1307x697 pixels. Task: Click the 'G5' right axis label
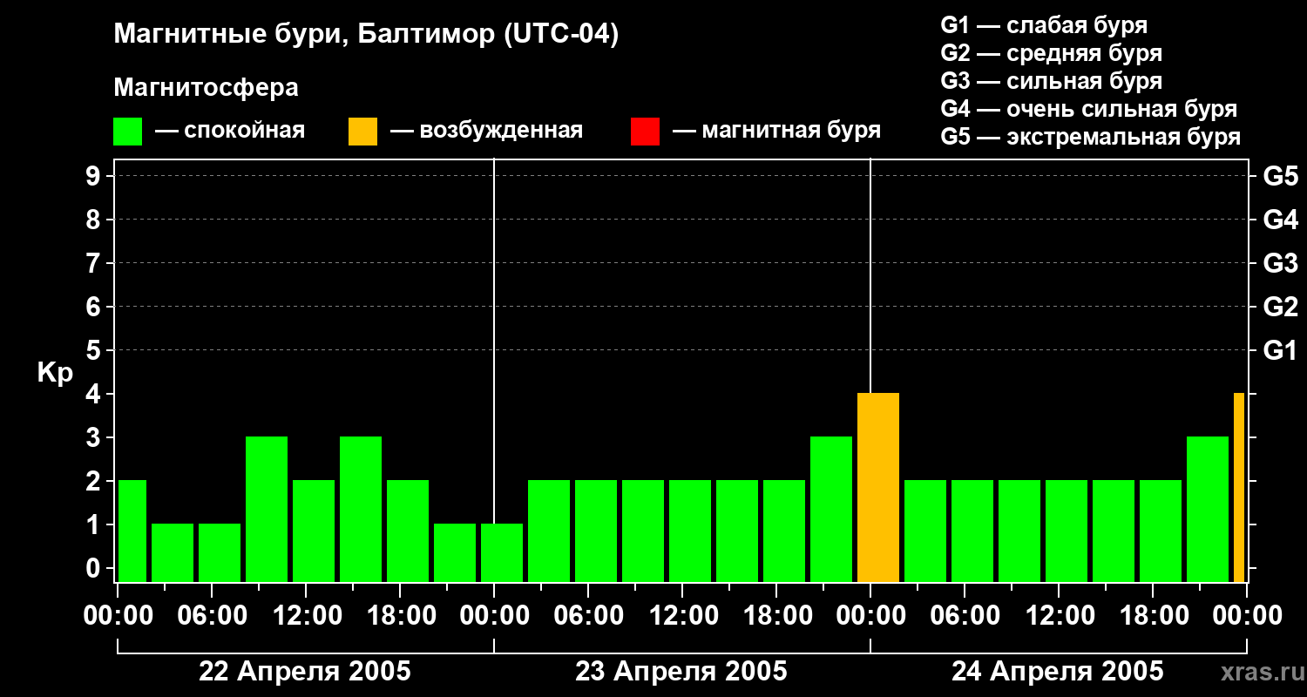[x=1280, y=176]
